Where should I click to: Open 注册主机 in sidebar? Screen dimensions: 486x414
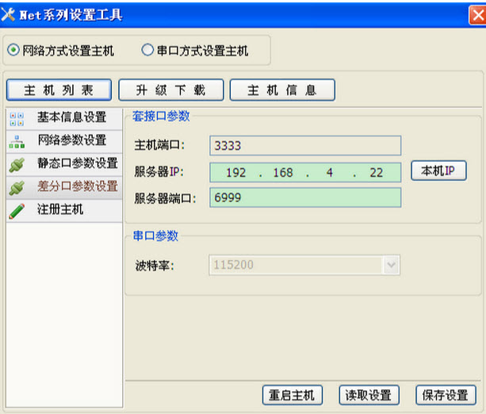[x=64, y=211]
